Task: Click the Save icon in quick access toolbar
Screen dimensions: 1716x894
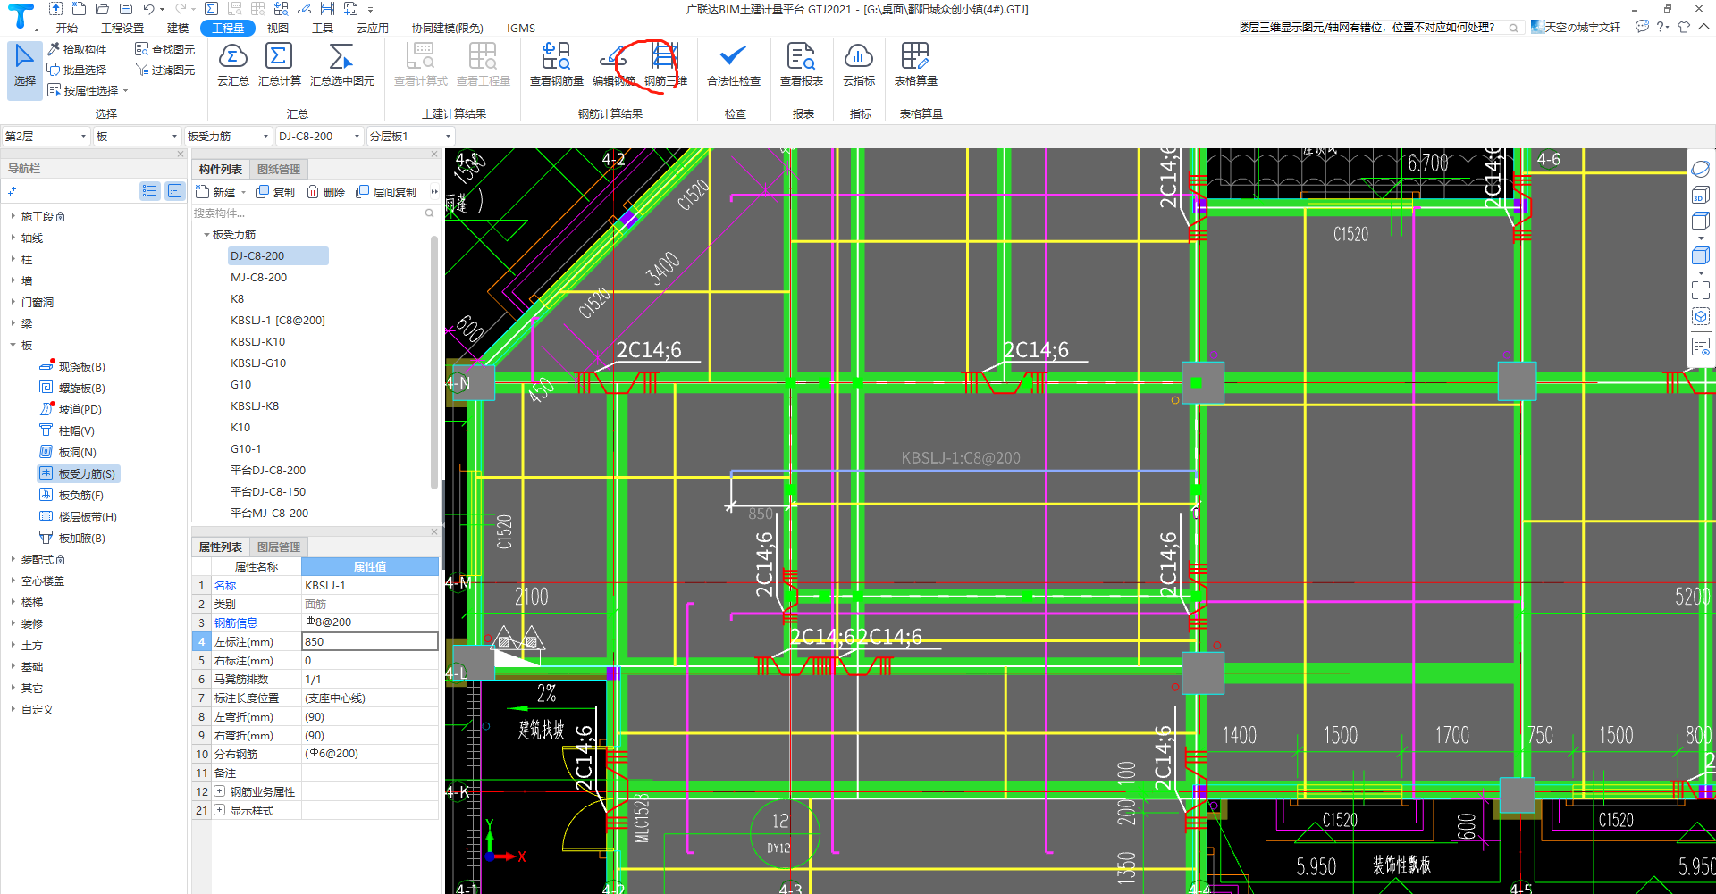Action: pos(126,9)
